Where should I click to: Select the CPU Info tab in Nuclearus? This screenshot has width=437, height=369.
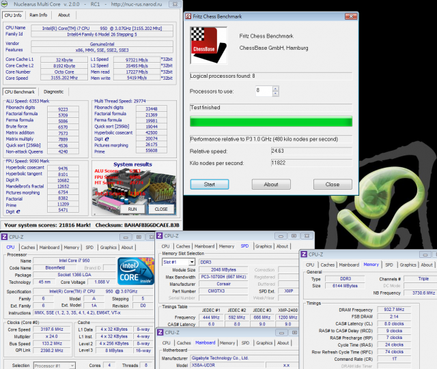pos(13,15)
